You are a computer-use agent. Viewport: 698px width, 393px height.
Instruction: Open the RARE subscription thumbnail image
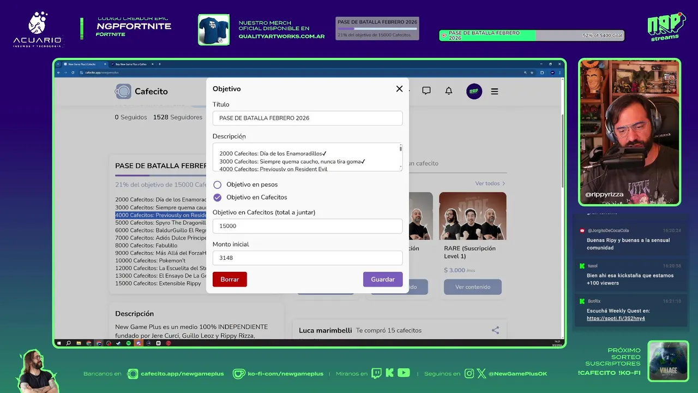coord(473,216)
